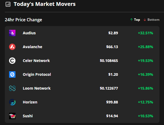Open Origin Protocol price $1.20
Image resolution: width=164 pixels, height=125 pixels.
[x=113, y=74]
